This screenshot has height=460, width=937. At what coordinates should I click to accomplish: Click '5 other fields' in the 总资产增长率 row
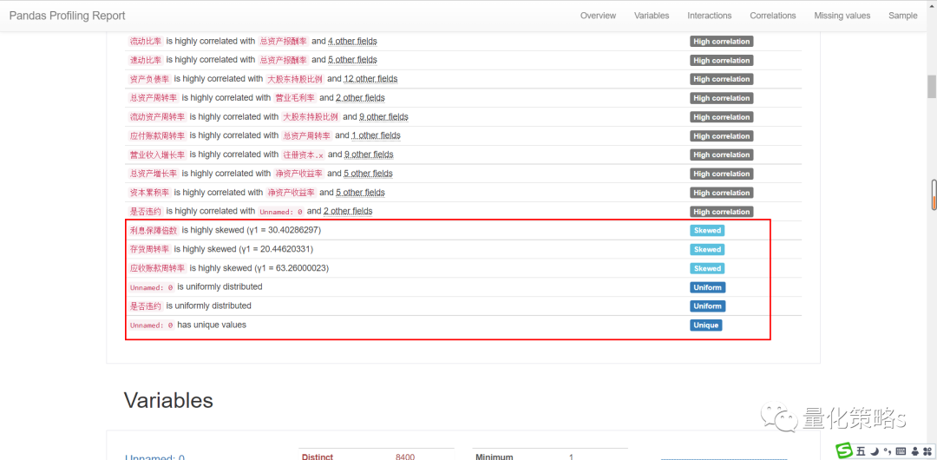click(x=368, y=174)
